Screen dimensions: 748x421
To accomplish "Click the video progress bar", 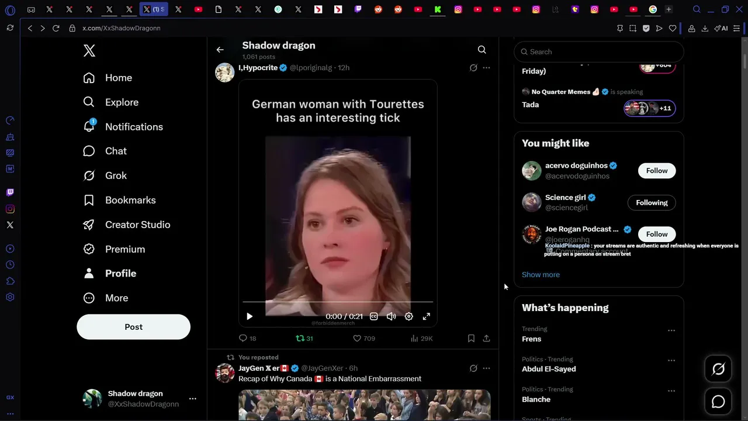I will [x=338, y=302].
